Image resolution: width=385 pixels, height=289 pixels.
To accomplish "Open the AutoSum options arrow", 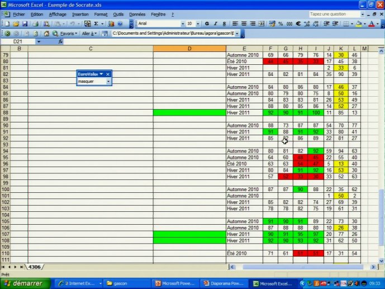I will 102,24.
